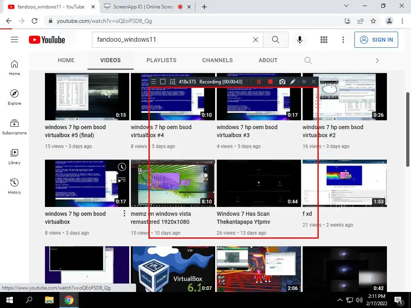Pause the screen recording
Viewport: 411px width, 308px height.
coord(259,82)
